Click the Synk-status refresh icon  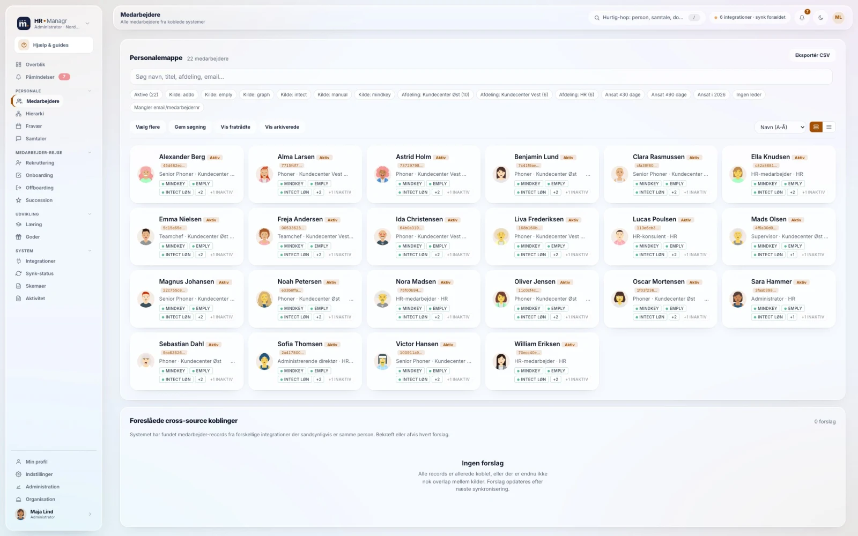tap(19, 273)
